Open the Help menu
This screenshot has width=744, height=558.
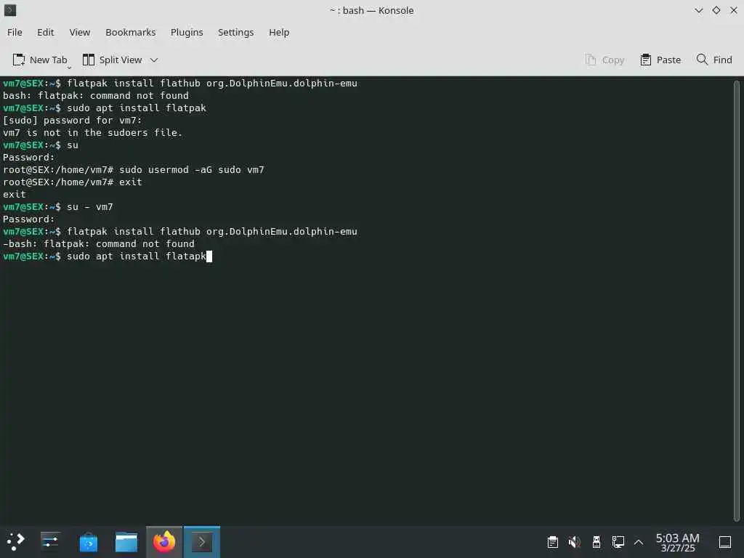coord(279,32)
